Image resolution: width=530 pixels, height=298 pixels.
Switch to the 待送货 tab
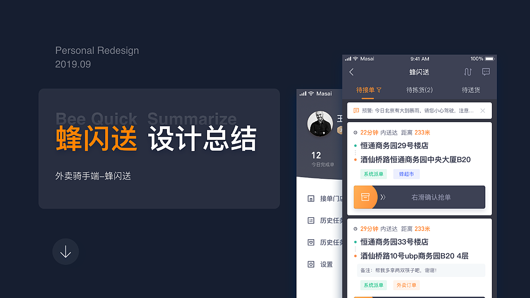[x=471, y=90]
